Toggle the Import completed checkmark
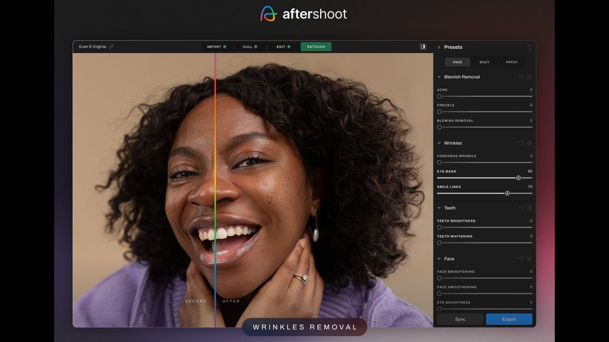 [224, 46]
